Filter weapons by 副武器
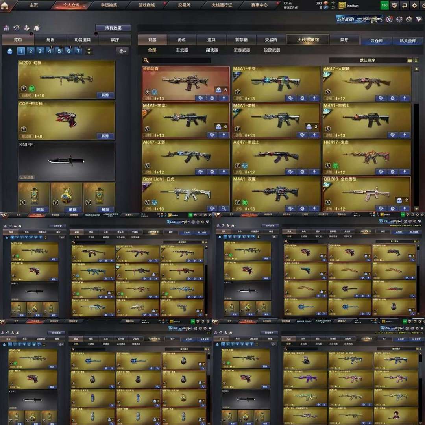This screenshot has height=425, width=425. [212, 50]
